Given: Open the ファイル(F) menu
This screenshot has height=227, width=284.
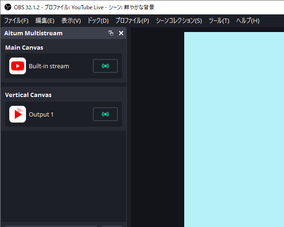Looking at the screenshot, I should pyautogui.click(x=16, y=20).
